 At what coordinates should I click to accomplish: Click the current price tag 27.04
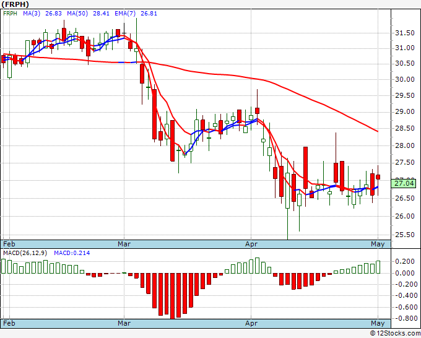pyautogui.click(x=404, y=183)
